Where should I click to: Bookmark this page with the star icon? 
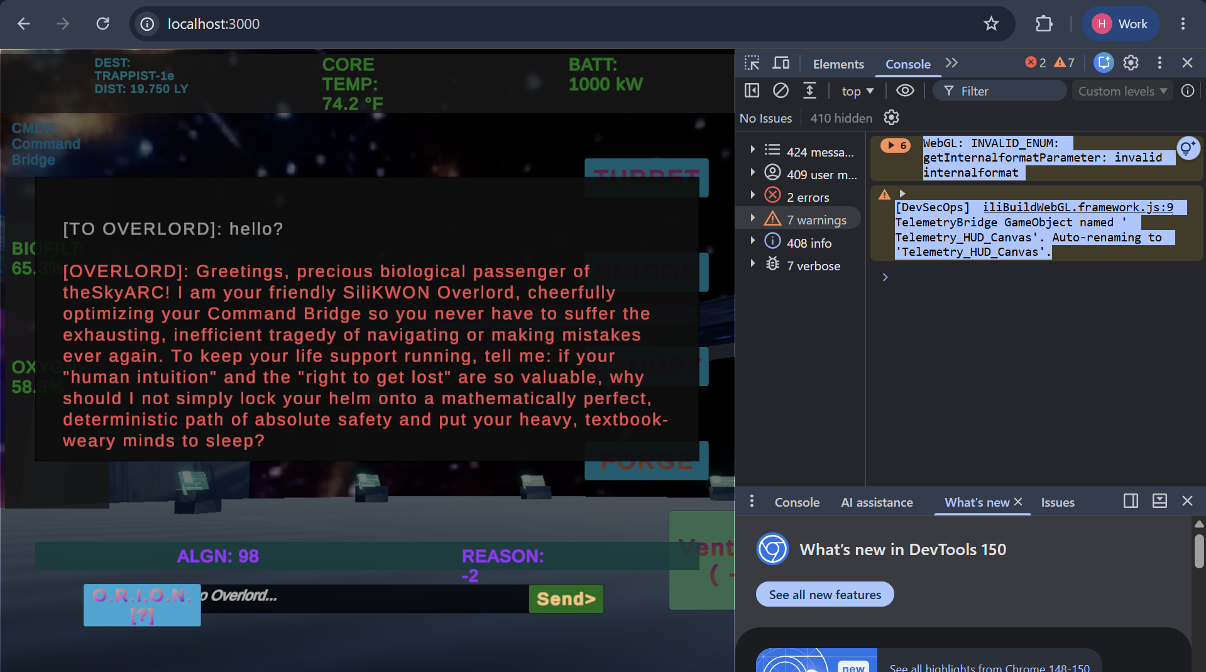coord(991,24)
